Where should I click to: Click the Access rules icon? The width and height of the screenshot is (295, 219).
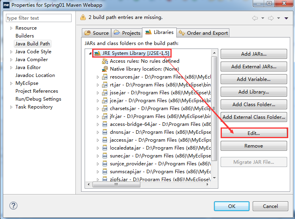pos(105,61)
